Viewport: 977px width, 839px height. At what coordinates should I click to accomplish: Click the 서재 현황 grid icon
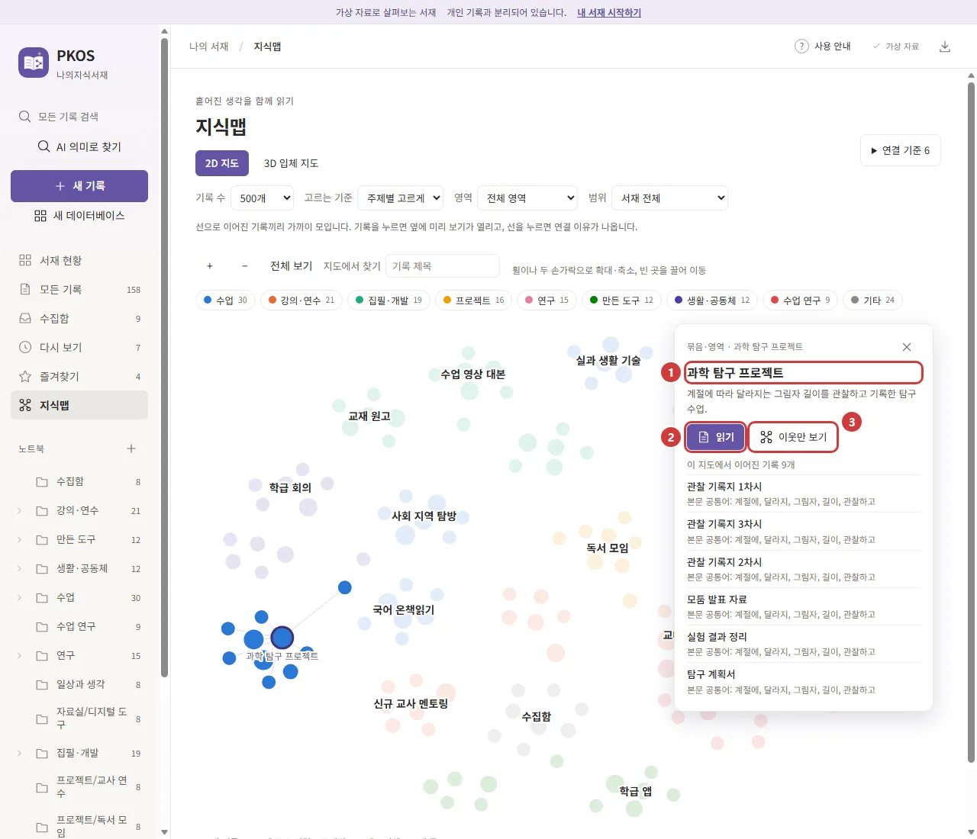(25, 260)
